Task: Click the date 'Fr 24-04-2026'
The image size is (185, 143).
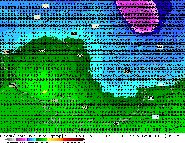Action: 122,136
